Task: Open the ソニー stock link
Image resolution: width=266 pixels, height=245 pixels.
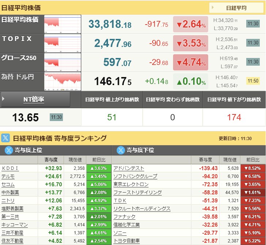Action: point(120,233)
